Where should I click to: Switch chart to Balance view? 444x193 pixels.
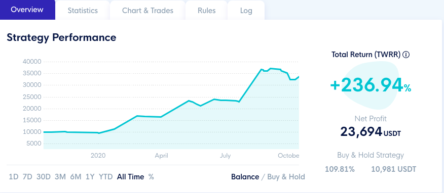(245, 177)
